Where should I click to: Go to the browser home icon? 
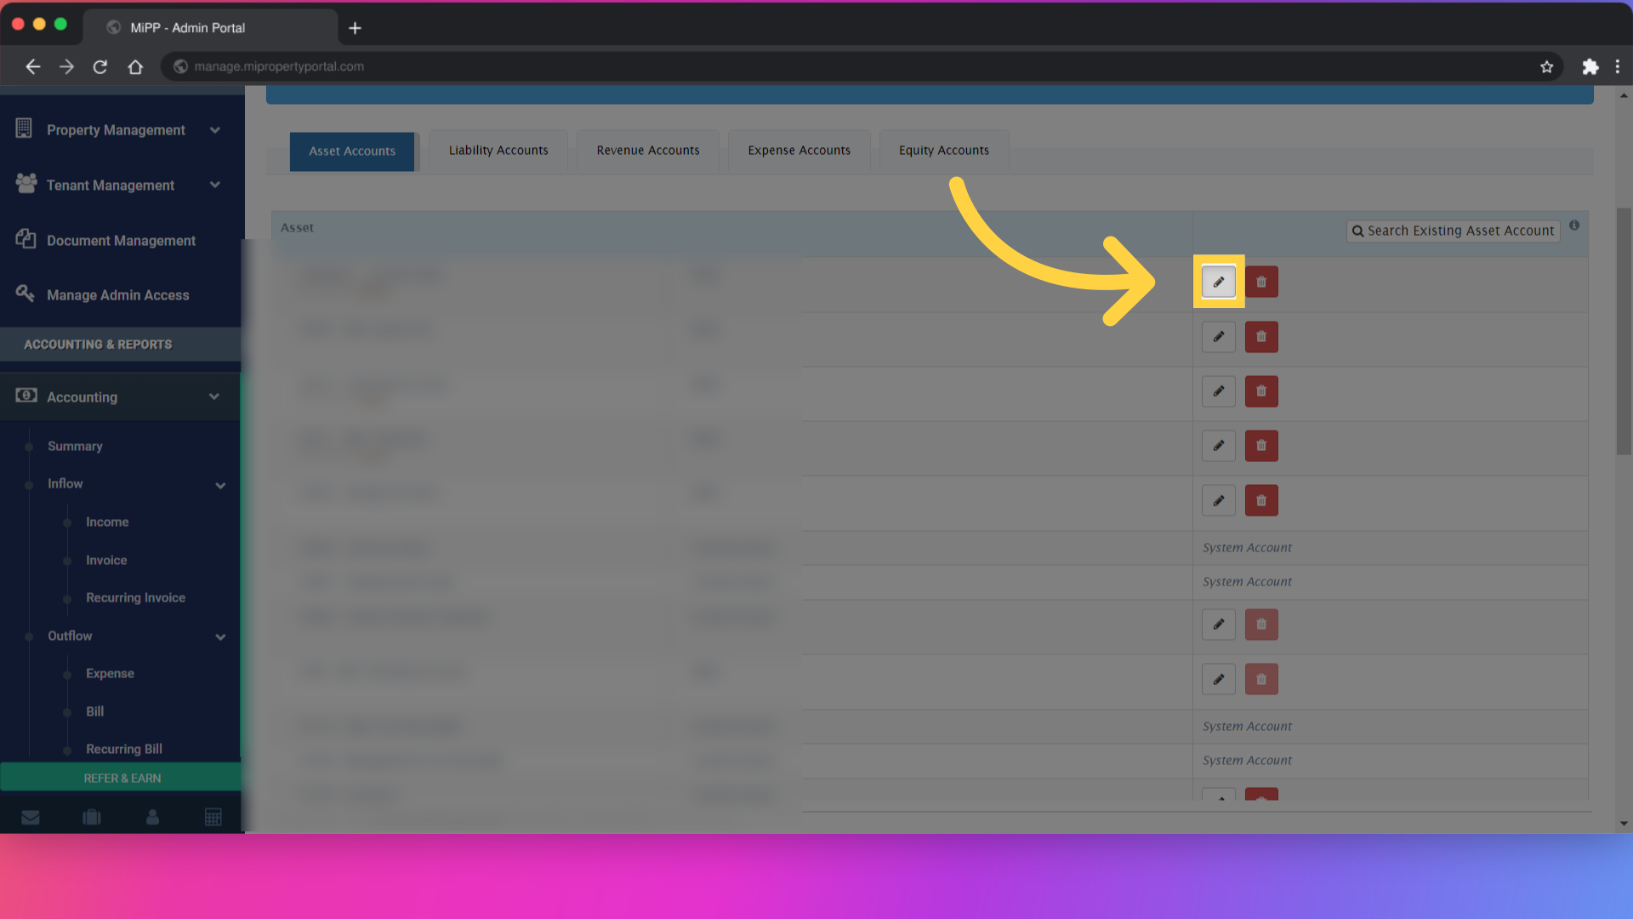tap(135, 66)
